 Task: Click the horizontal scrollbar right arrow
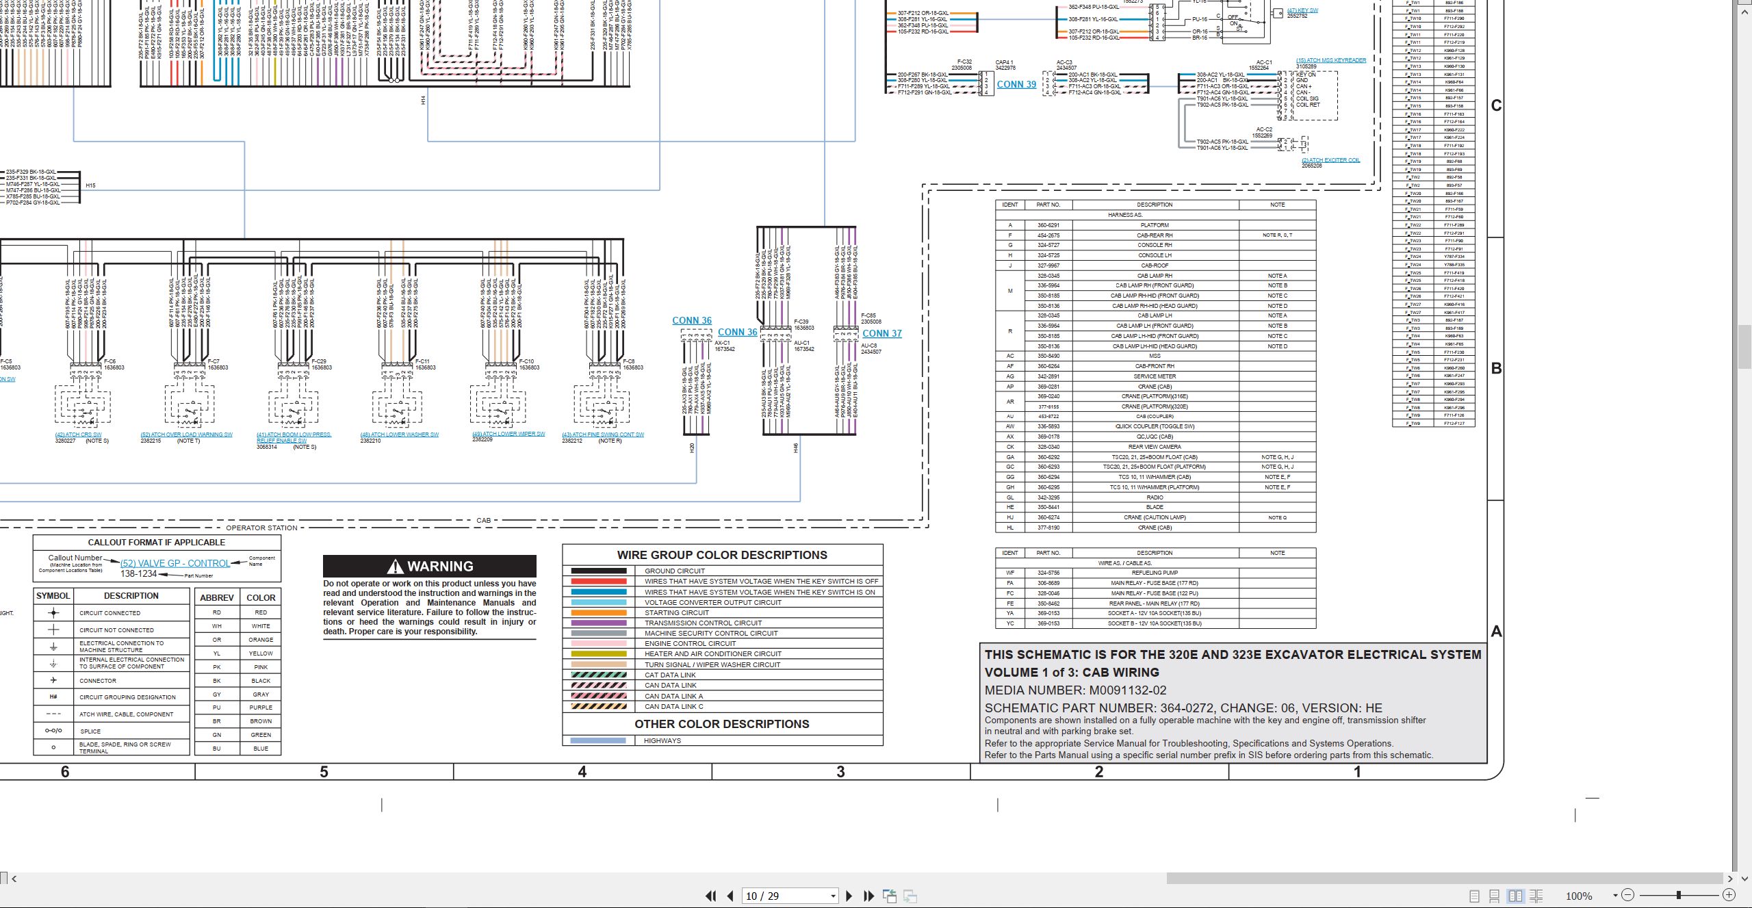(1730, 879)
